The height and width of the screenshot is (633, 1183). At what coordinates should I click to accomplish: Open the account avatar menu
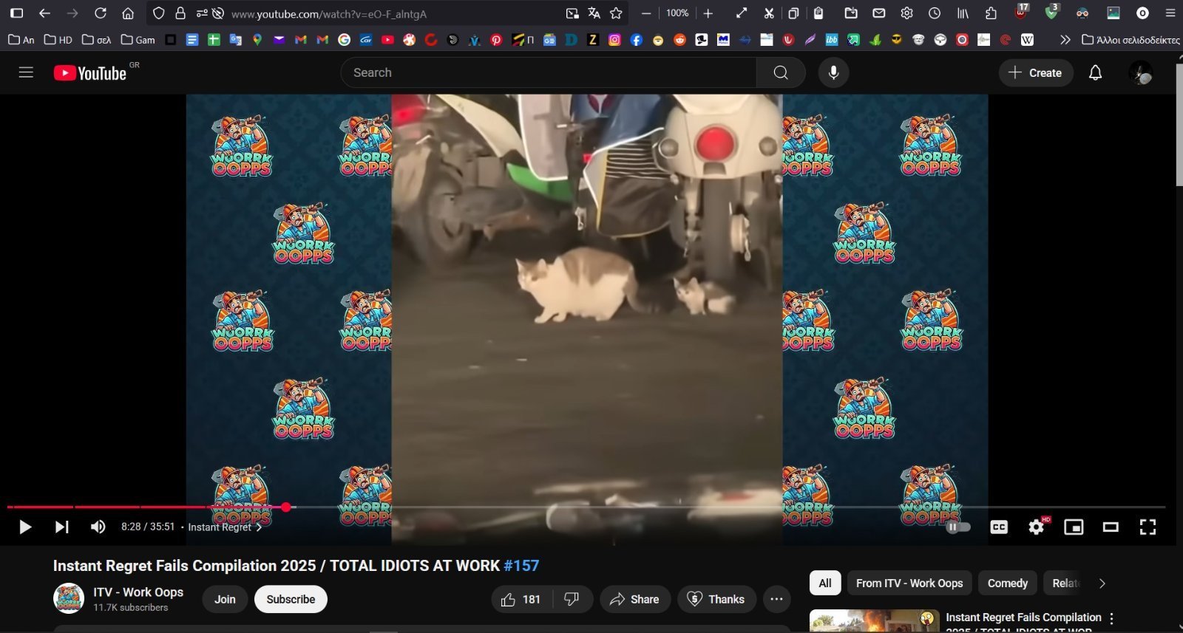[x=1141, y=72]
